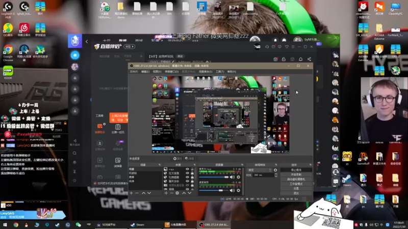The image size is (408, 229).
Task: Click the bell notification icon in Douyu companion
Action: pos(300,59)
